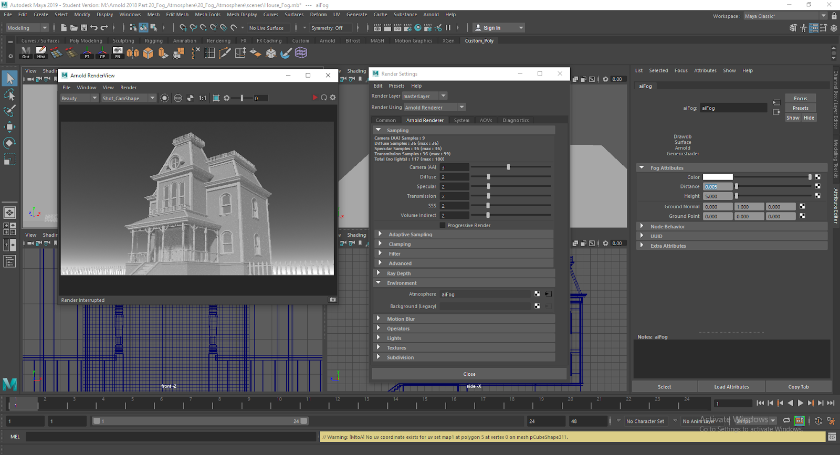
Task: Click the Undo arrow icon in status line
Action: point(94,28)
